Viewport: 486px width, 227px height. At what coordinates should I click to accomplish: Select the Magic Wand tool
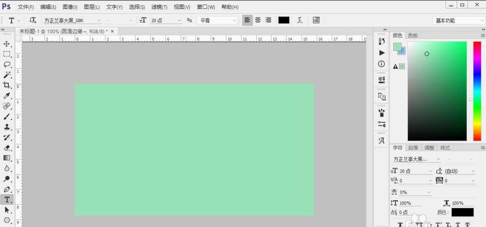pyautogui.click(x=6, y=75)
